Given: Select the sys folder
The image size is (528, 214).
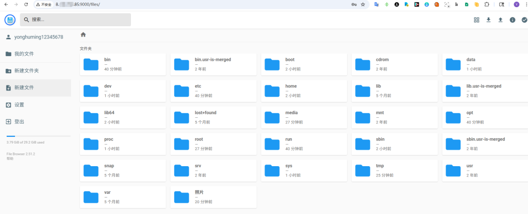Looking at the screenshot, I should pyautogui.click(x=304, y=170).
